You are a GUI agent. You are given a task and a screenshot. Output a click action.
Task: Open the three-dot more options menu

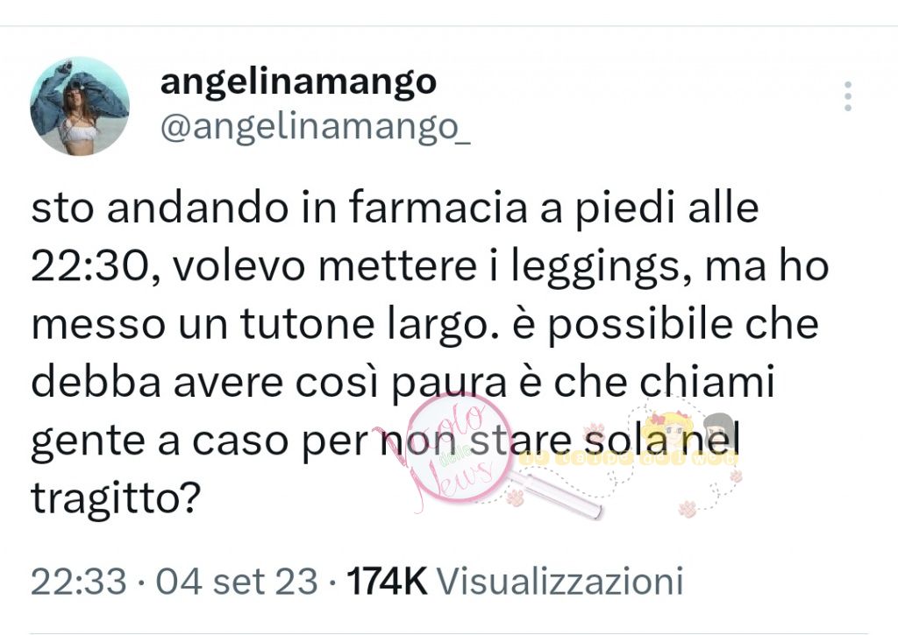point(848,96)
